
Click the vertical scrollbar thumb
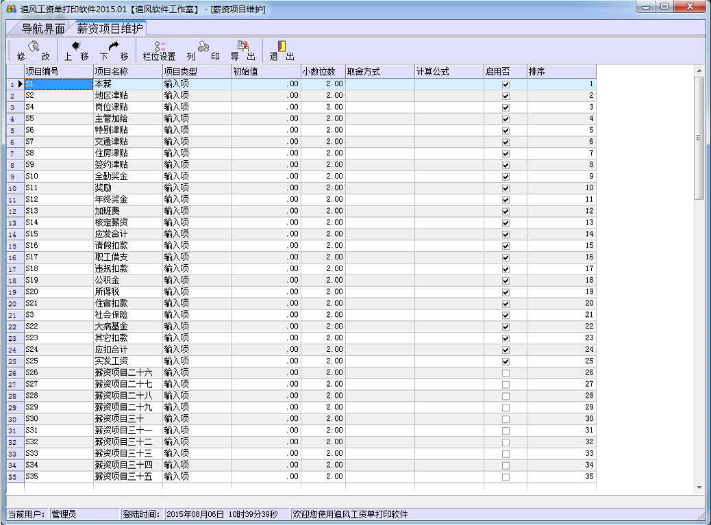point(699,137)
